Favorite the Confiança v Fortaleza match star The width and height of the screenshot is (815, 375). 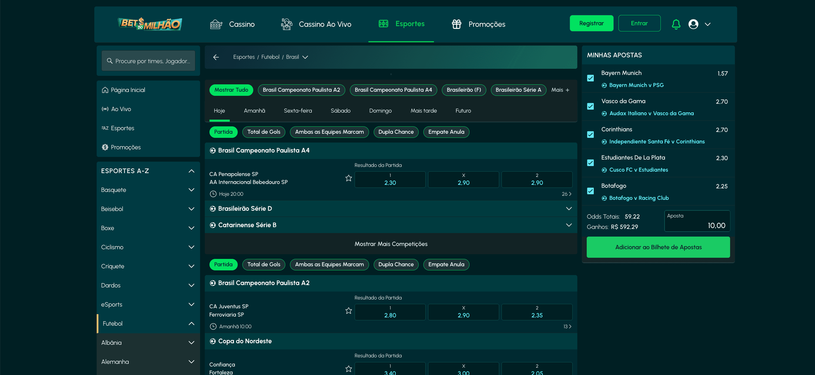pos(348,369)
